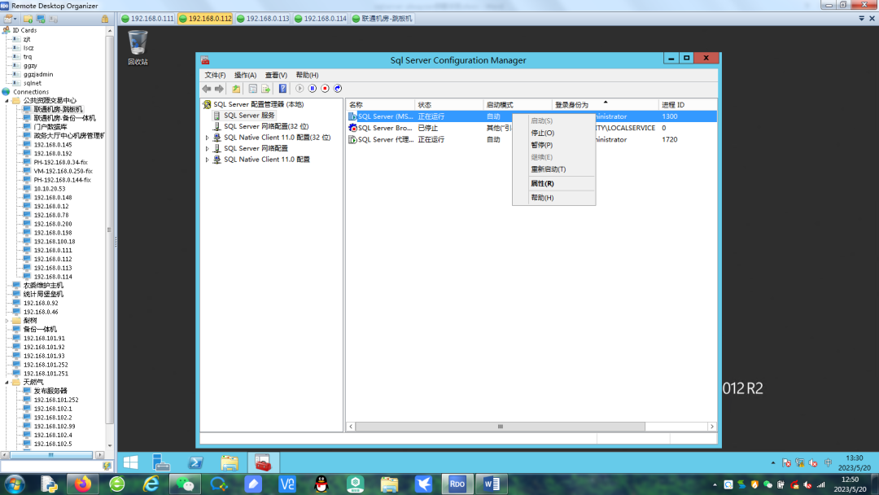Image resolution: width=879 pixels, height=495 pixels.
Task: Expand SQL Native Client 11.0 配置(32 位)
Action: tap(208, 138)
